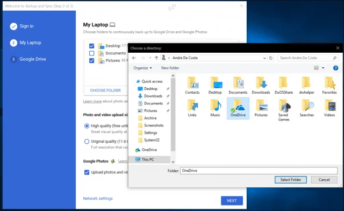Select the dwhelper folder

(x=306, y=85)
